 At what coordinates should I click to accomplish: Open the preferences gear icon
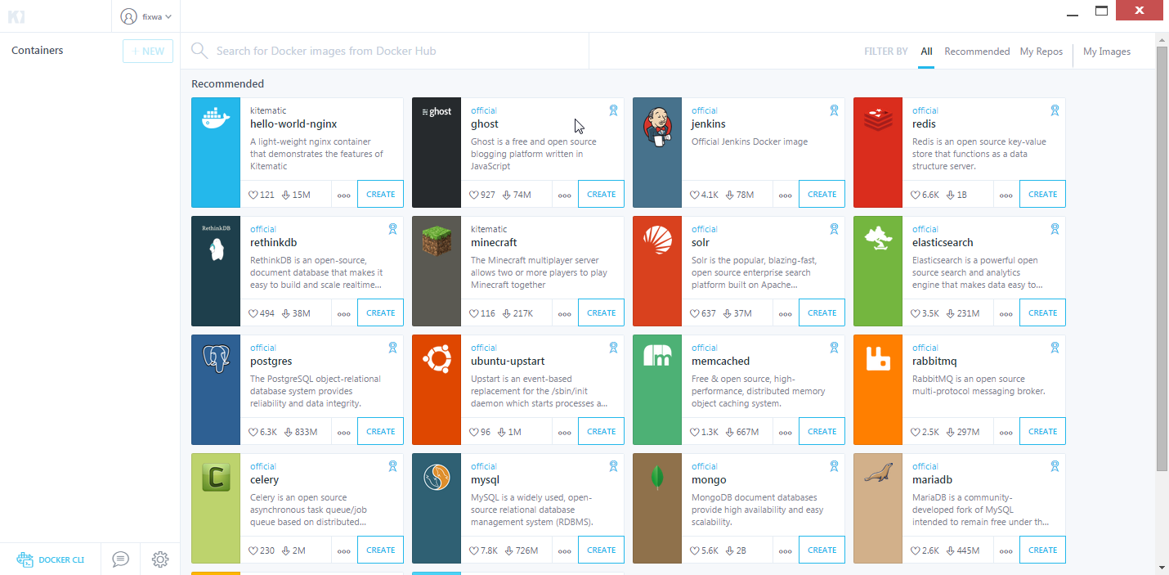(160, 559)
